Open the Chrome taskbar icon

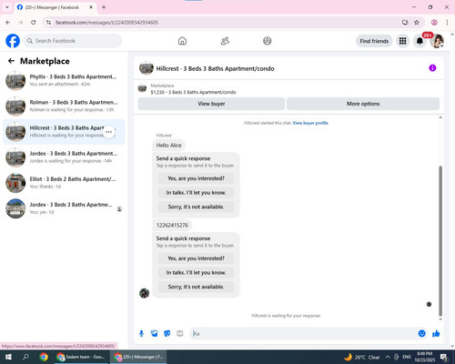tap(44, 357)
